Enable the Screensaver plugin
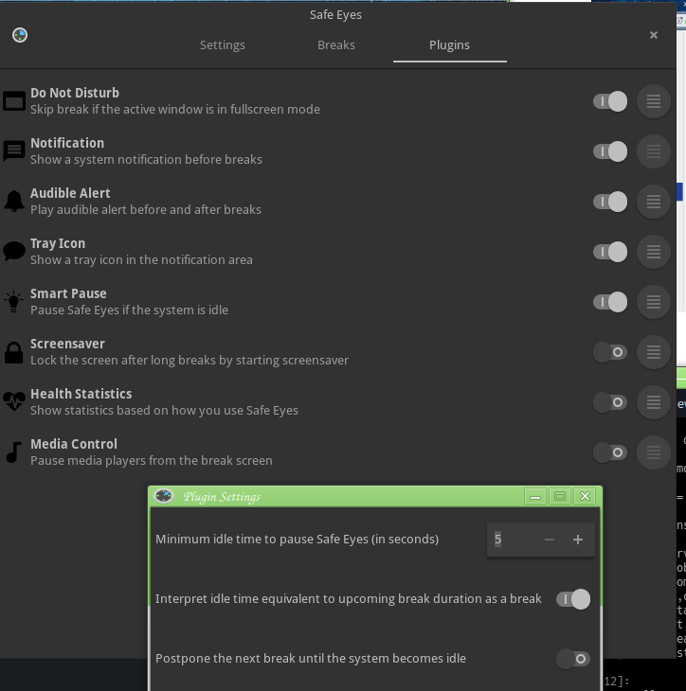The width and height of the screenshot is (686, 691). (x=610, y=352)
